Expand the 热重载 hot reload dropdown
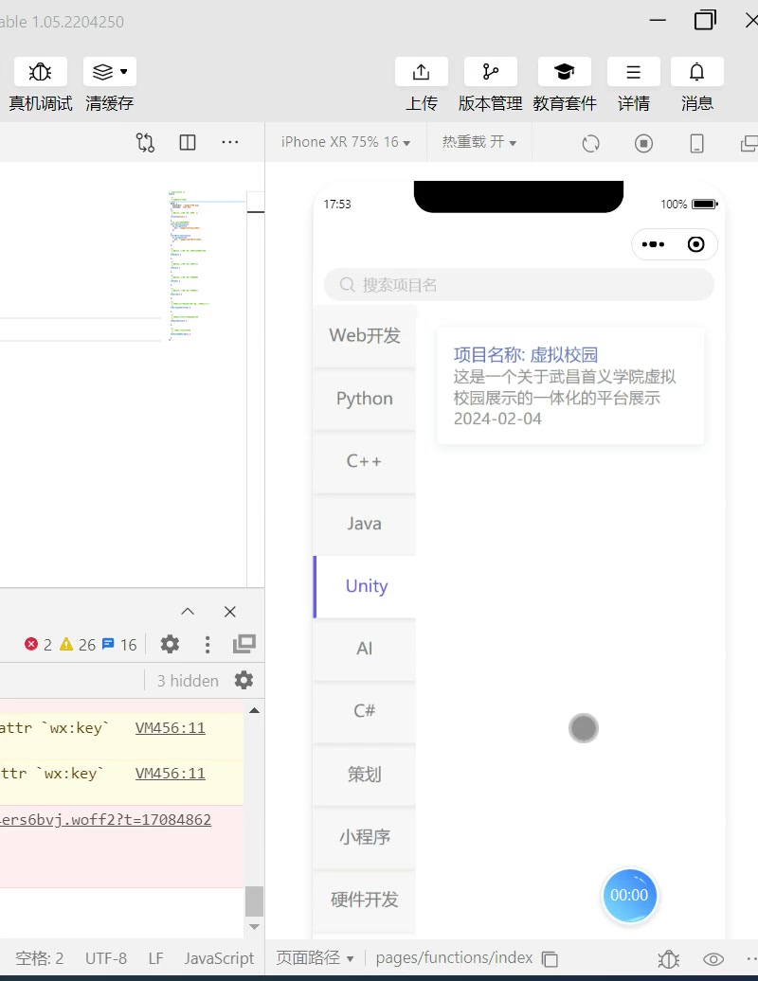 click(478, 142)
